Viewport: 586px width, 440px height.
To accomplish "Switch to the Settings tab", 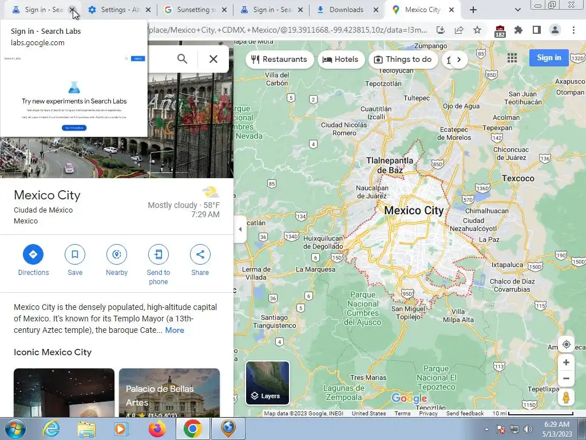I will coord(120,10).
